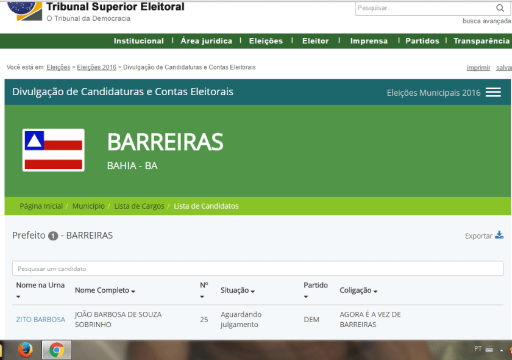Click the Pesquisar um candidato input field

tap(256, 268)
